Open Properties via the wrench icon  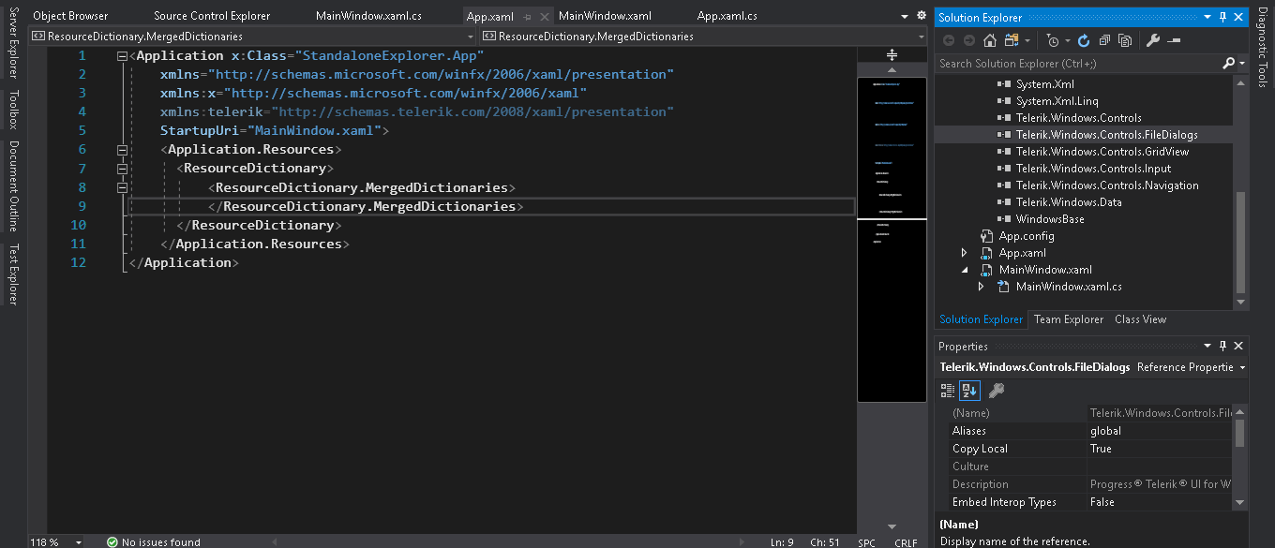(1153, 40)
